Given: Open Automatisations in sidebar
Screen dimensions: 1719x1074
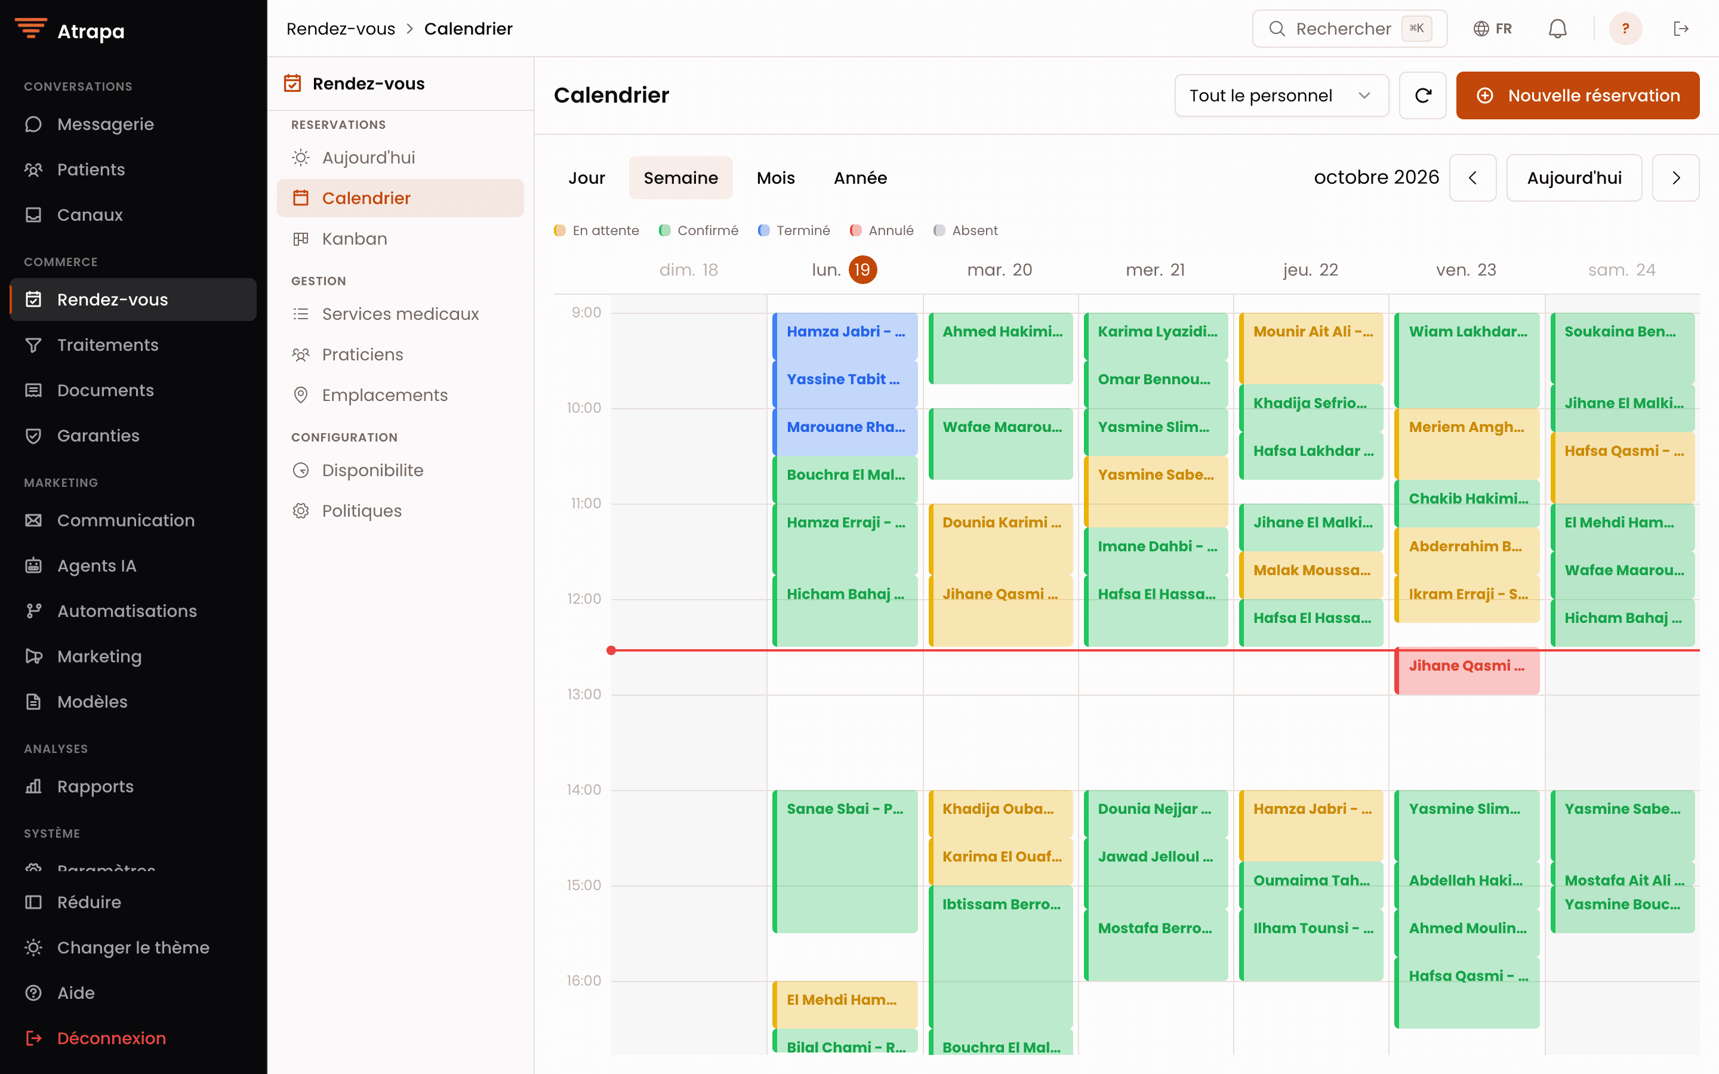Looking at the screenshot, I should coord(133,611).
